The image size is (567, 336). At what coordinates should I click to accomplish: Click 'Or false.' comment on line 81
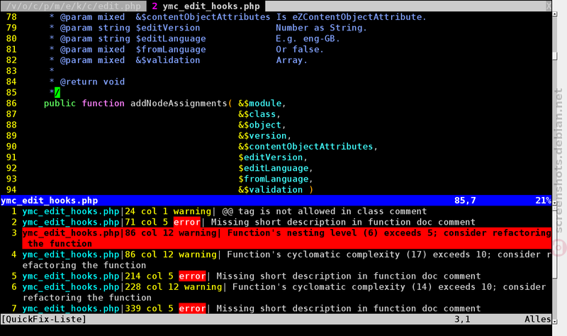pos(300,50)
